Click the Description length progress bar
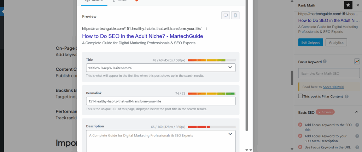 click(x=212, y=127)
